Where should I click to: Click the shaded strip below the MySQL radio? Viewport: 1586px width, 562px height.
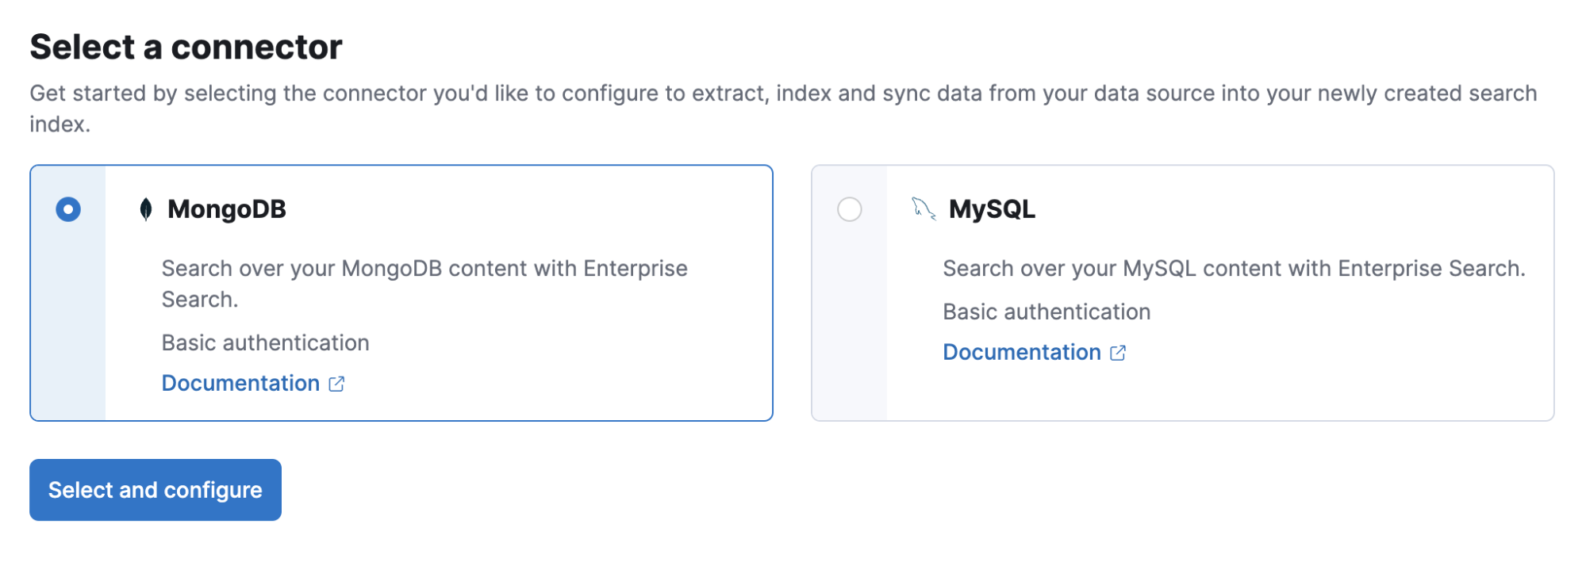click(x=850, y=333)
